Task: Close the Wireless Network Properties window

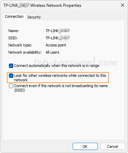Action: pyautogui.click(x=123, y=5)
